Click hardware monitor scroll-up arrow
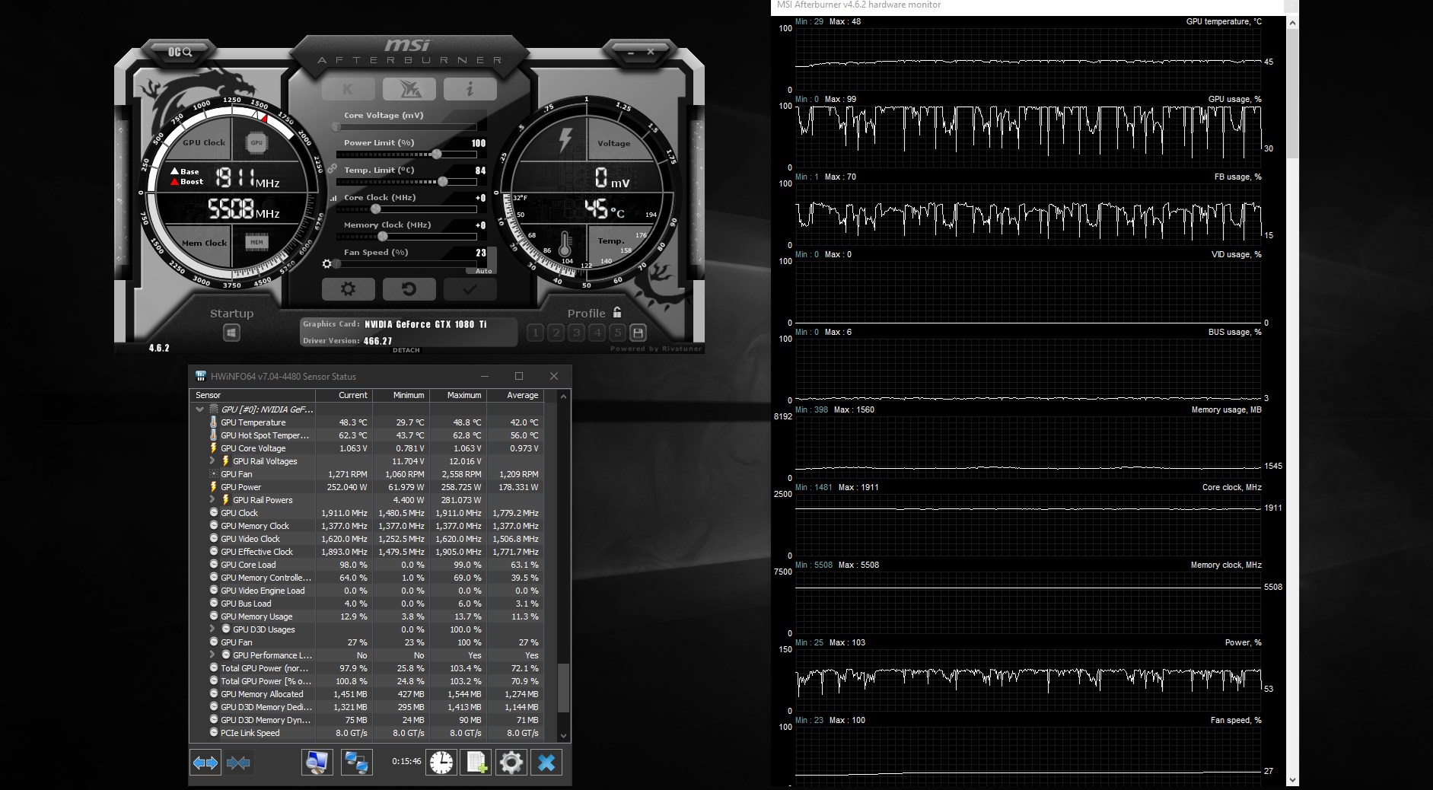This screenshot has width=1433, height=790. pyautogui.click(x=1292, y=23)
